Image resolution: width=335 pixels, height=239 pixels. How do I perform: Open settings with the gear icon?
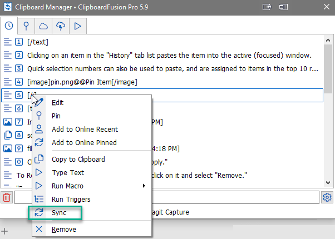pyautogui.click(x=327, y=197)
